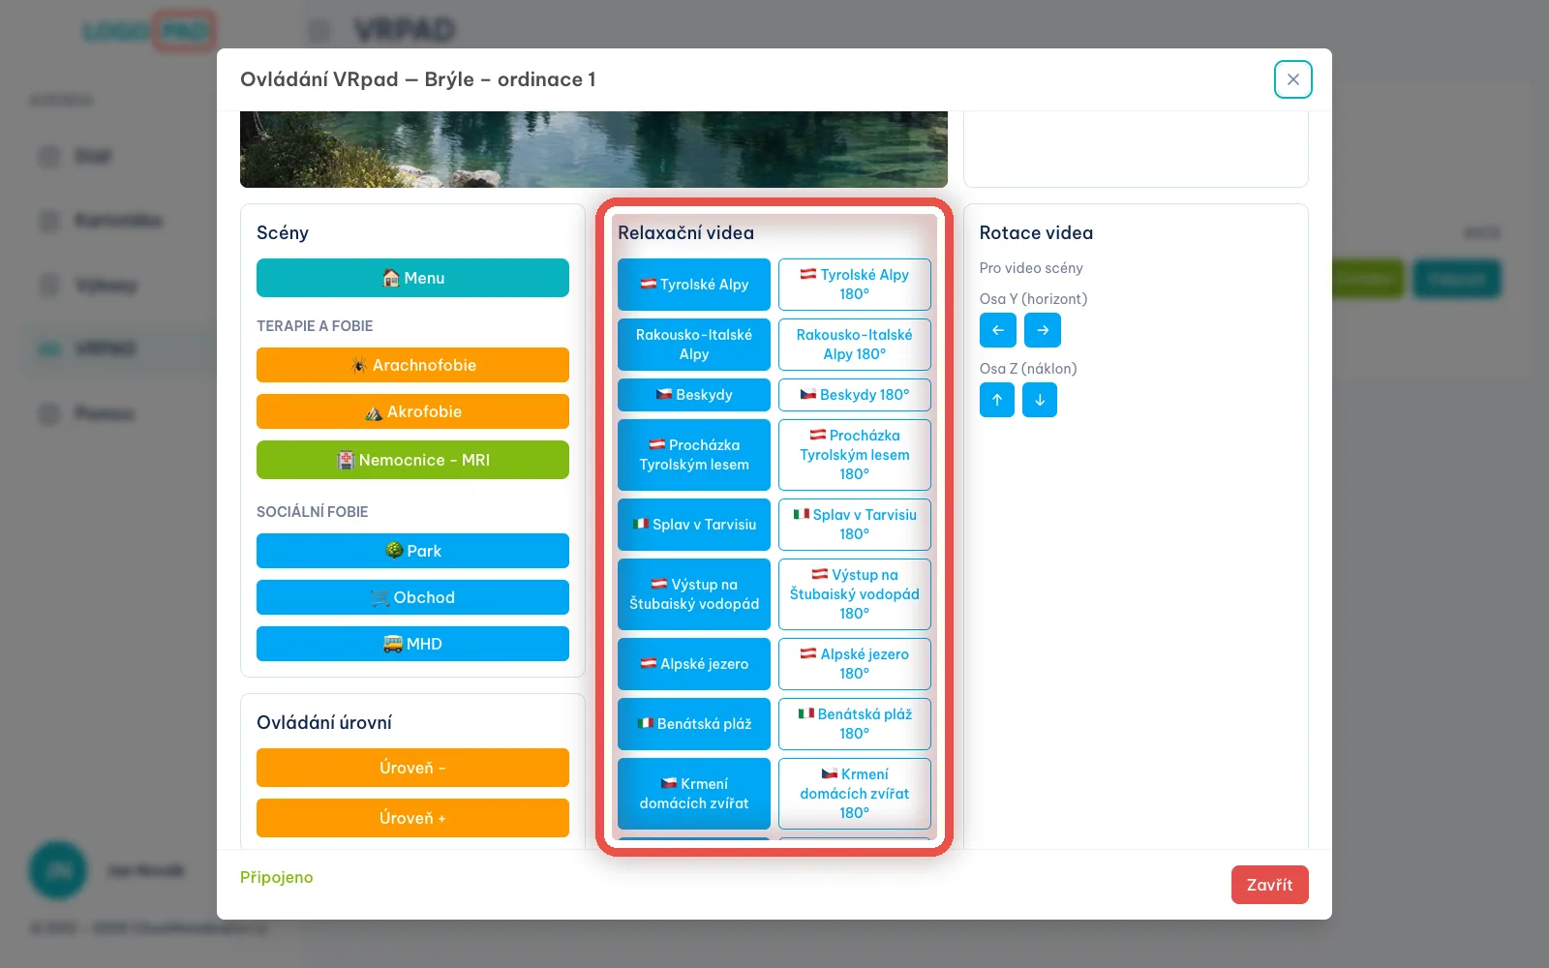Click the Scény heading
Image resolution: width=1549 pixels, height=968 pixels.
(283, 233)
